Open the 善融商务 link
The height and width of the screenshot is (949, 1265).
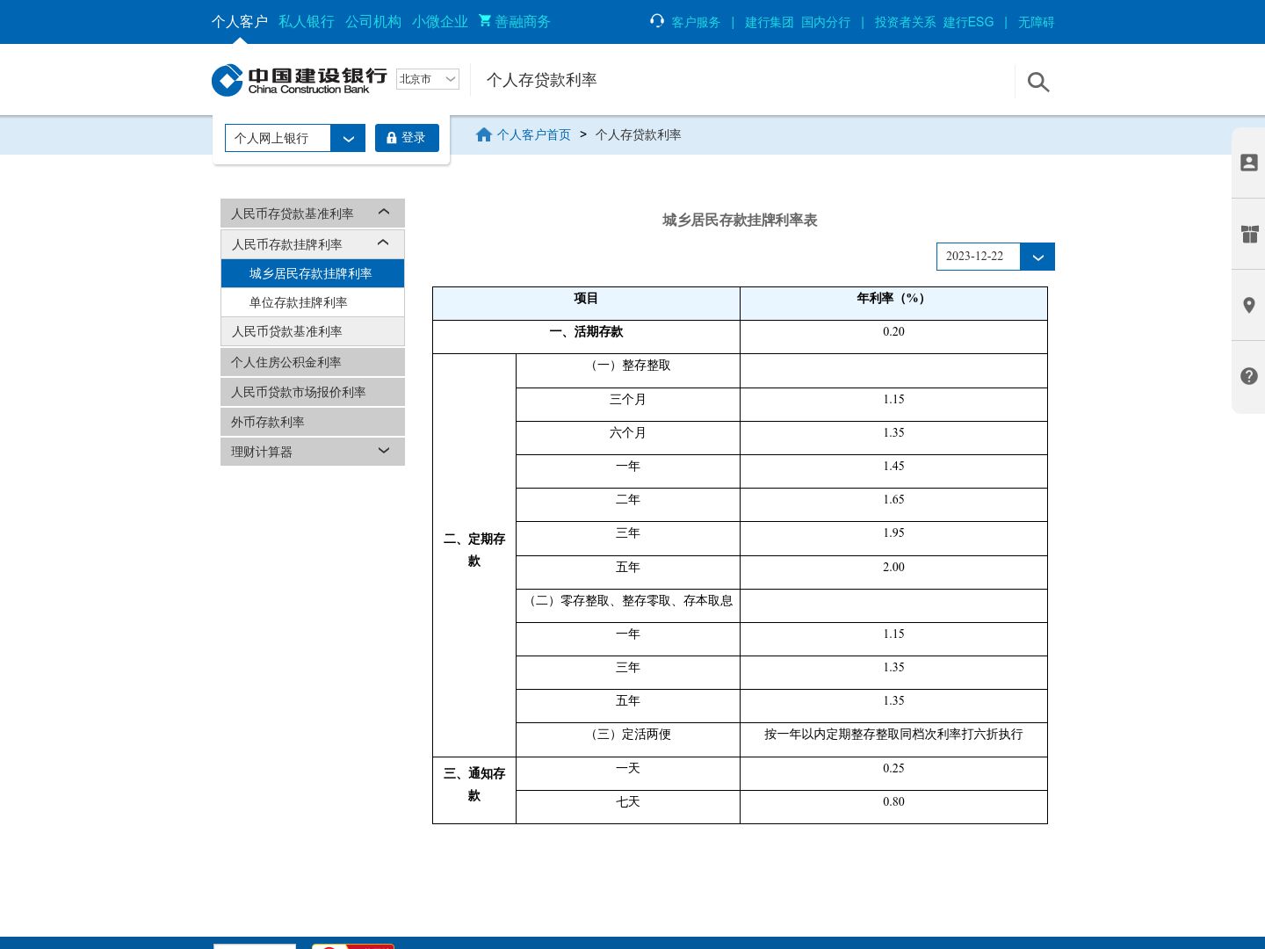pyautogui.click(x=523, y=21)
